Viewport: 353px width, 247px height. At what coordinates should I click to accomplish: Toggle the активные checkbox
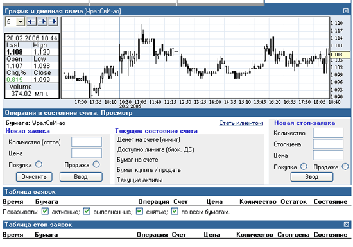pos(46,211)
